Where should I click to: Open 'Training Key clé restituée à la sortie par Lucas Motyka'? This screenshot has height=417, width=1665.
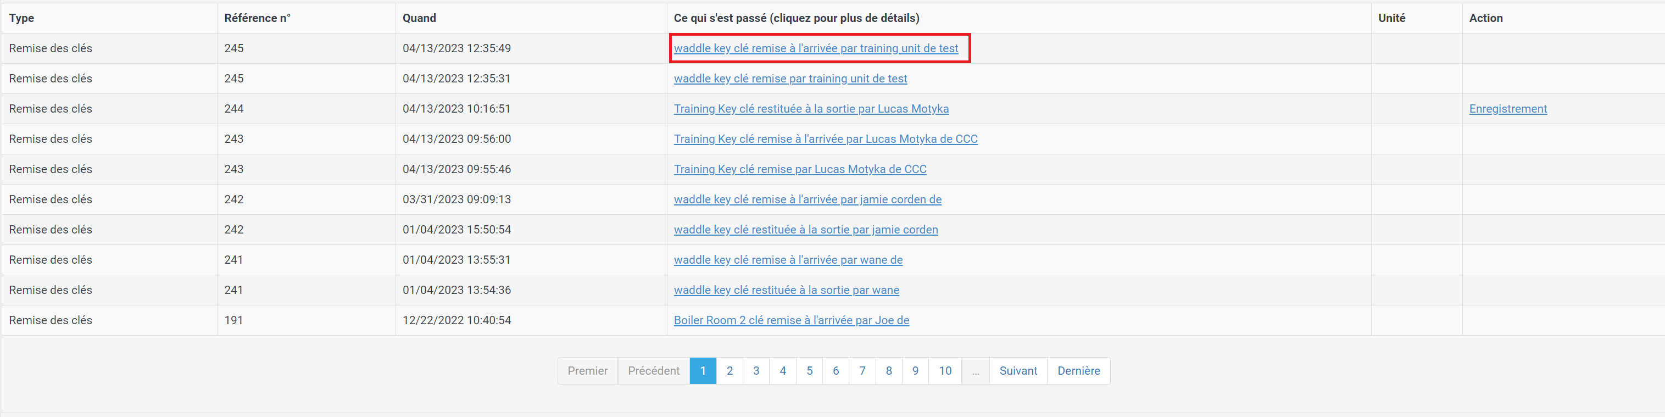pyautogui.click(x=811, y=109)
